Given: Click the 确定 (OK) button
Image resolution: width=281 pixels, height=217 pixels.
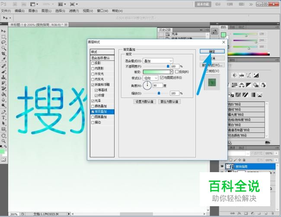Looking at the screenshot, I should point(212,51).
